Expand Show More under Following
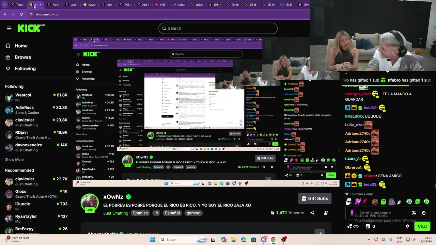The image size is (436, 245). [14, 159]
